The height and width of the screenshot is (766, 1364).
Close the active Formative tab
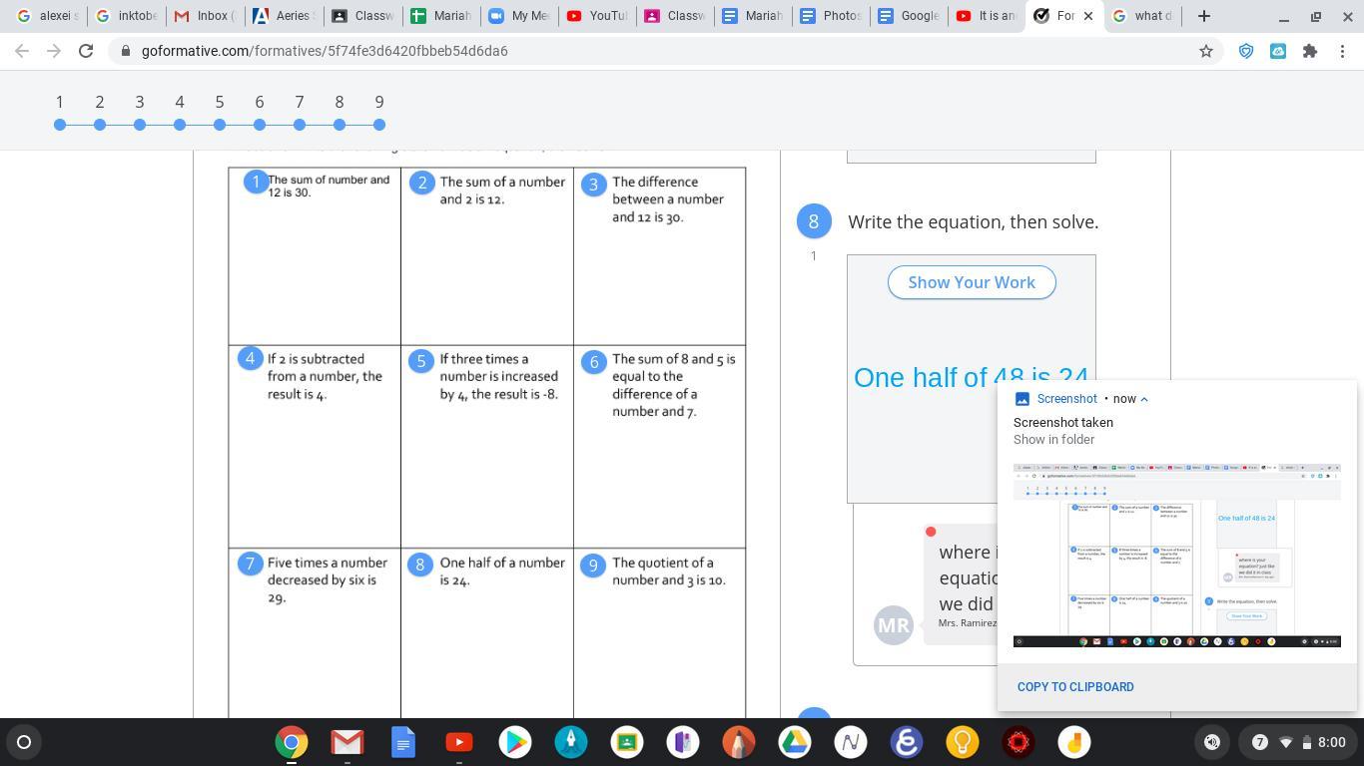tap(1088, 16)
